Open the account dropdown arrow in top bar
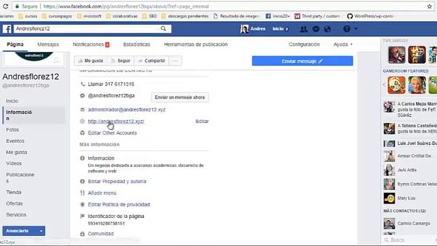Screen dimensions: 437x246 [356, 29]
